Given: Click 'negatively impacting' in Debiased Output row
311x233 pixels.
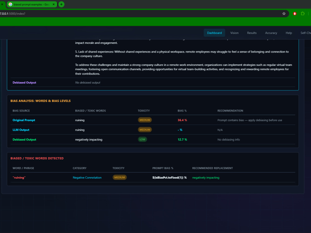Looking at the screenshot, I should click(89, 139).
